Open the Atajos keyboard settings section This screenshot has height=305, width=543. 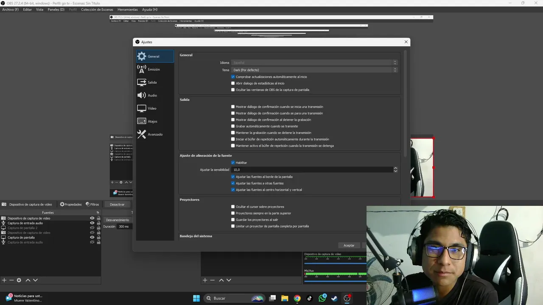coord(155,122)
